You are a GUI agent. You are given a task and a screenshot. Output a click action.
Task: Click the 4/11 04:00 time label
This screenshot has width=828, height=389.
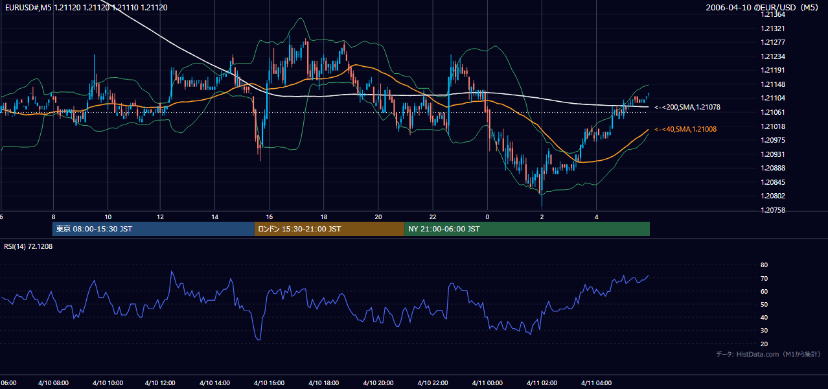pyautogui.click(x=596, y=383)
